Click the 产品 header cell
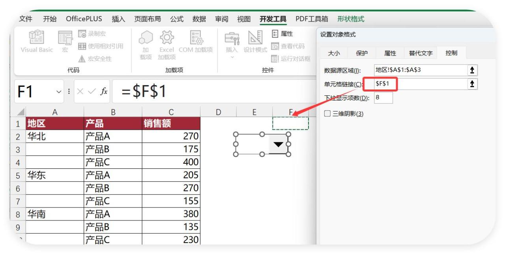Image resolution: width=505 pixels, height=254 pixels. 113,123
